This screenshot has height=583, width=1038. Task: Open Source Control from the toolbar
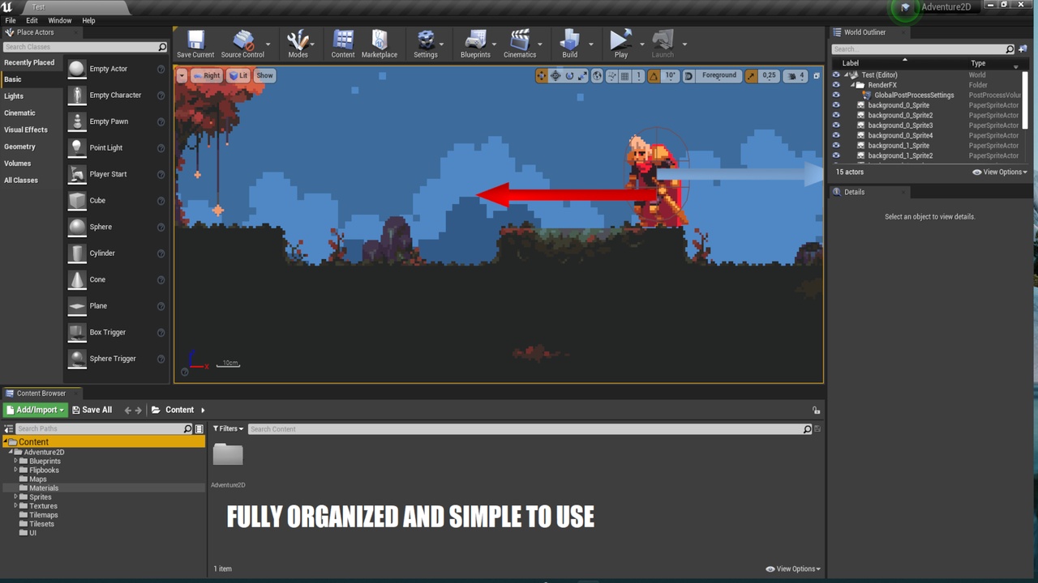[242, 44]
